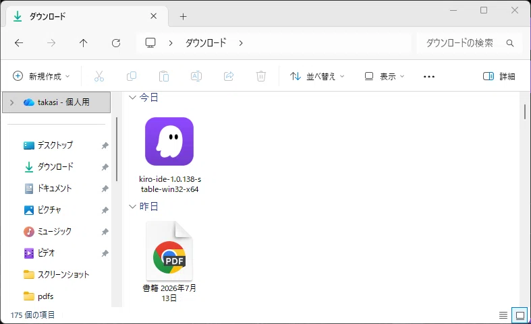Collapse the 昨日 group

132,206
